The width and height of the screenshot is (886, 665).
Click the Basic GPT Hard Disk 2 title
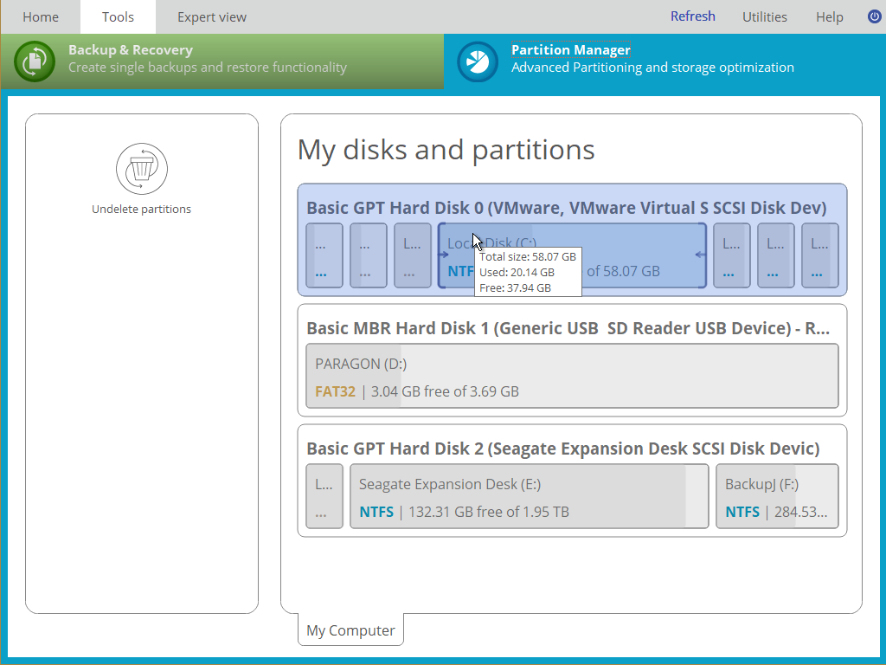[562, 449]
